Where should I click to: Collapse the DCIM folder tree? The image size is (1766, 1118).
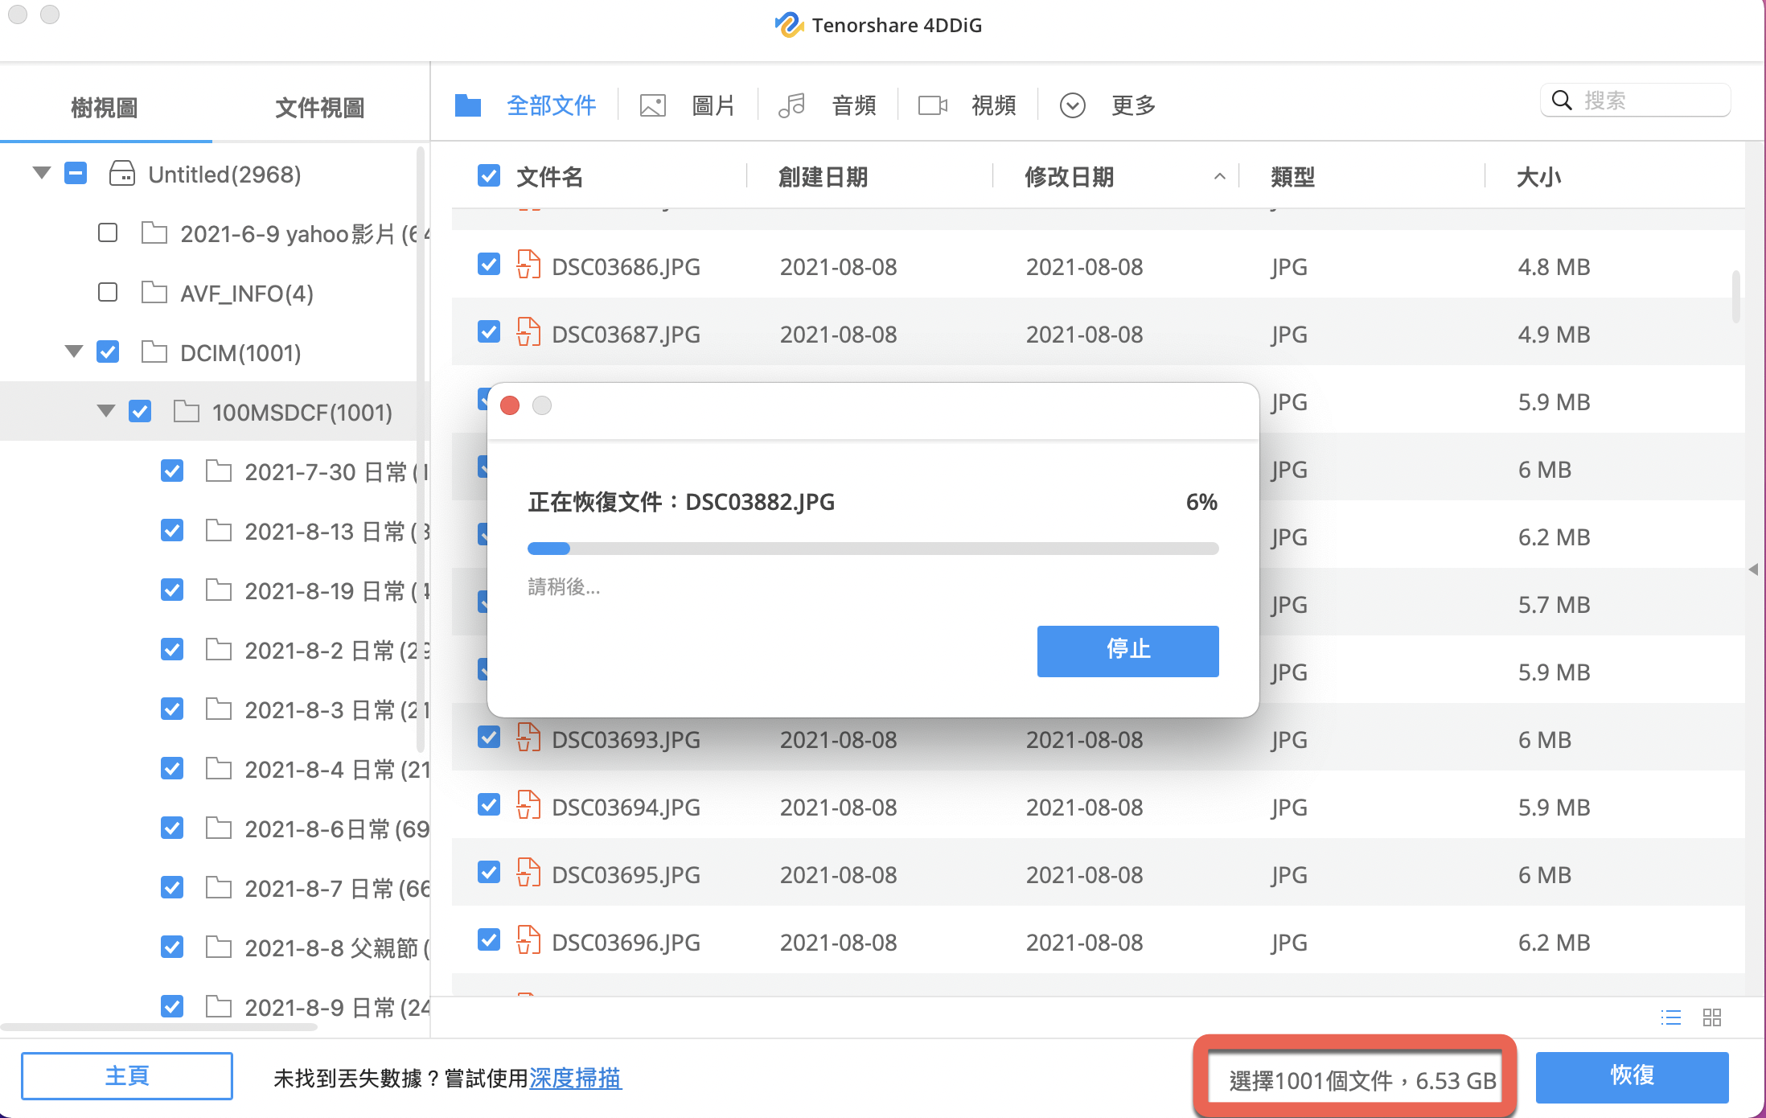(x=74, y=351)
